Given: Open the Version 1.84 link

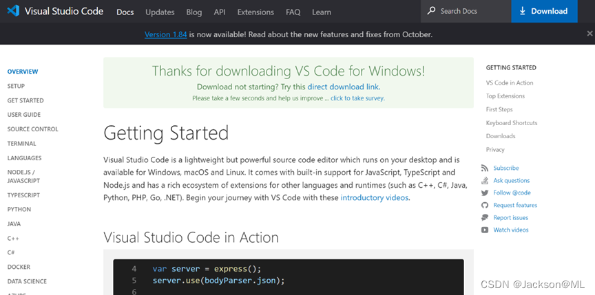Looking at the screenshot, I should [165, 34].
